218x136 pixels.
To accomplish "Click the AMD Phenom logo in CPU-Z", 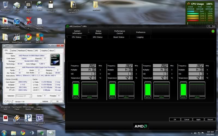I will tap(55, 60).
